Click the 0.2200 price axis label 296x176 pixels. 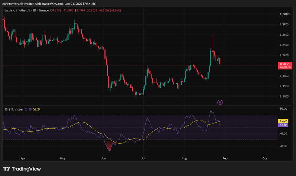pyautogui.click(x=284, y=55)
